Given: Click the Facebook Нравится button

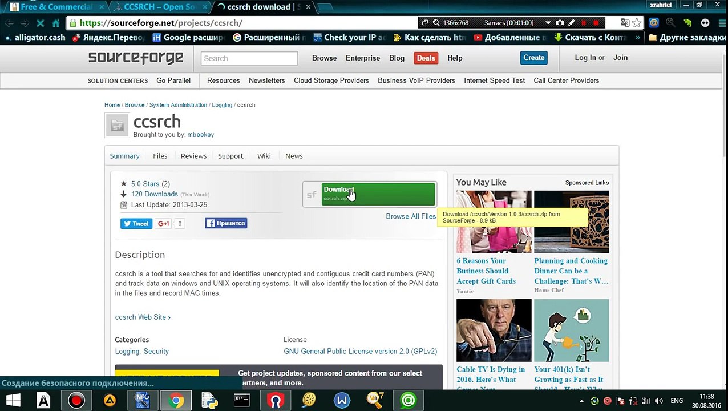Looking at the screenshot, I should click(x=226, y=223).
